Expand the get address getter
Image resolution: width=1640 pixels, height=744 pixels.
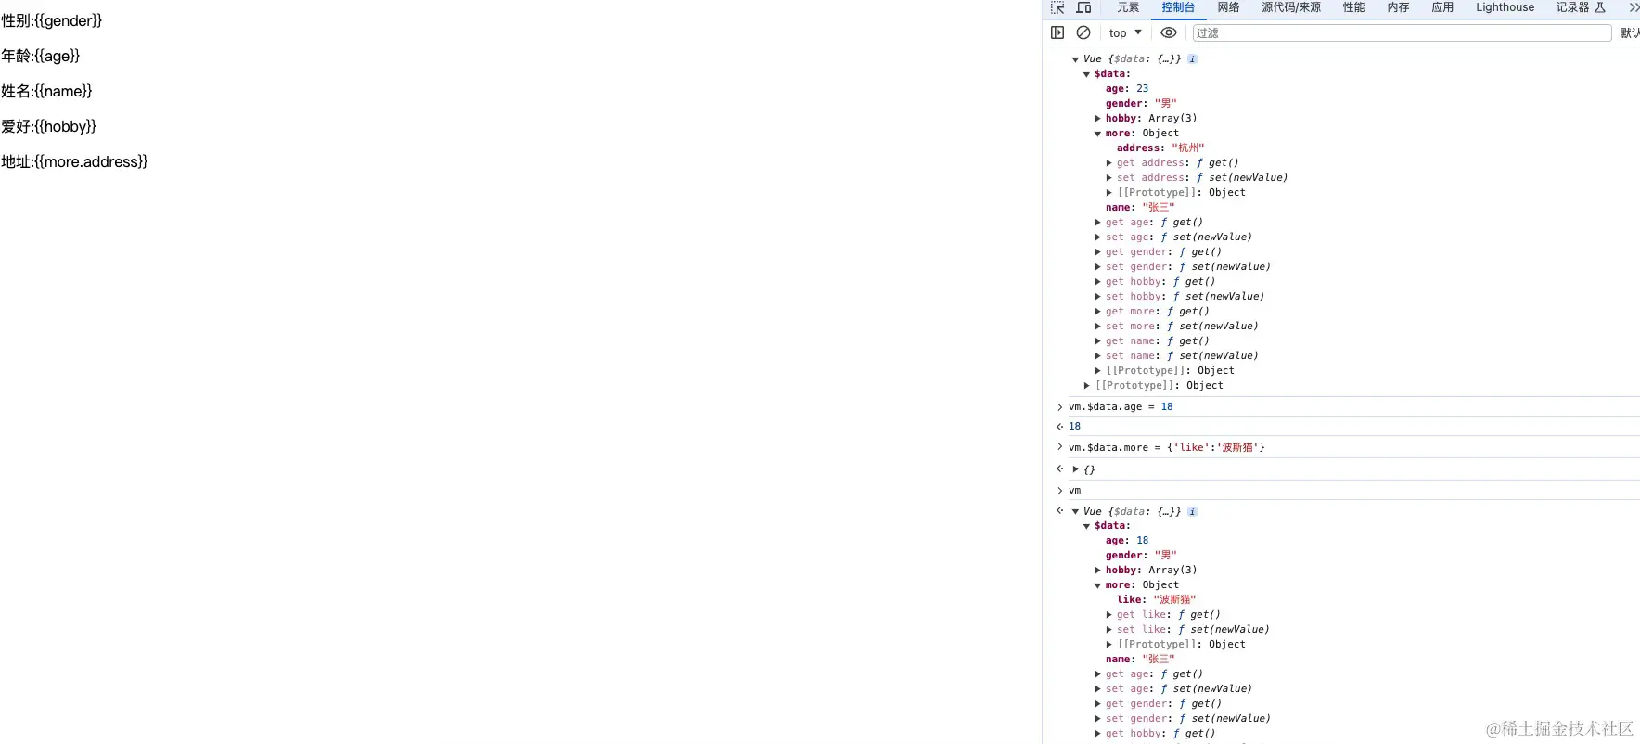point(1109,163)
